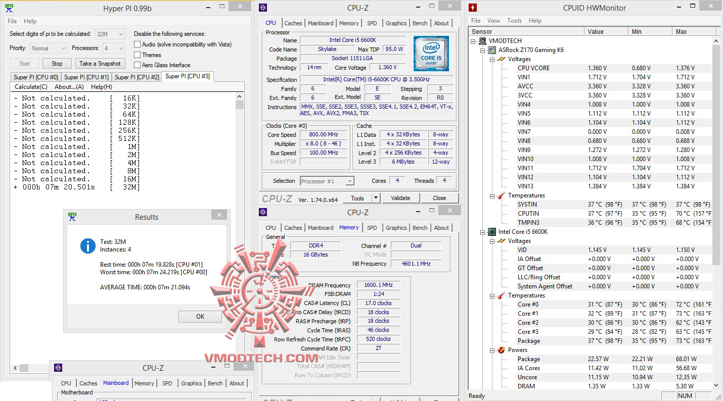Check the Aero Glass Interface option
The height and width of the screenshot is (401, 723).
pyautogui.click(x=138, y=65)
